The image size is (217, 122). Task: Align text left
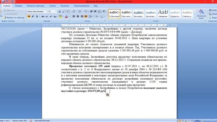click(x=74, y=17)
